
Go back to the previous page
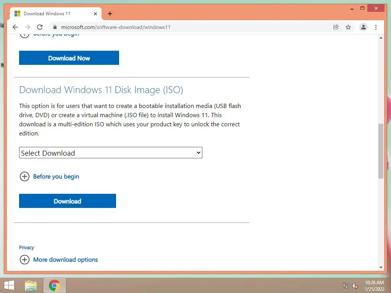tap(15, 27)
